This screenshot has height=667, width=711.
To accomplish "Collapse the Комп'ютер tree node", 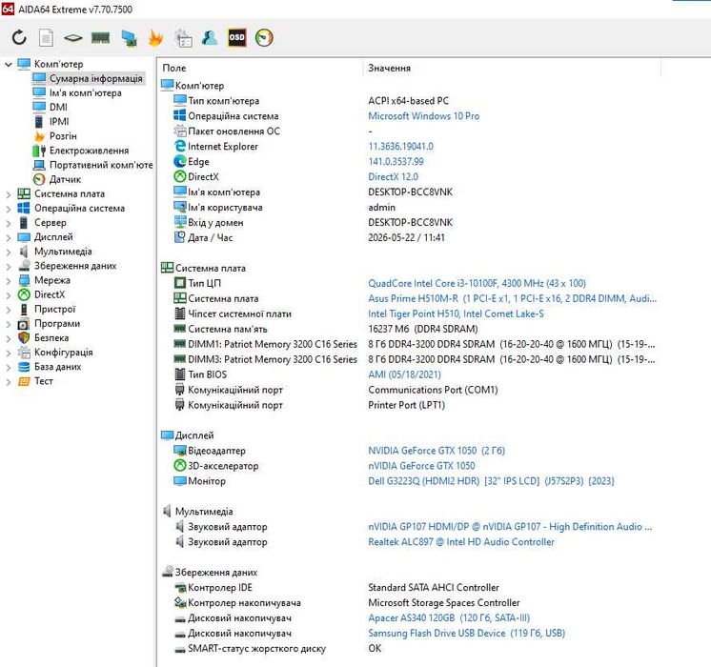I will pos(9,65).
